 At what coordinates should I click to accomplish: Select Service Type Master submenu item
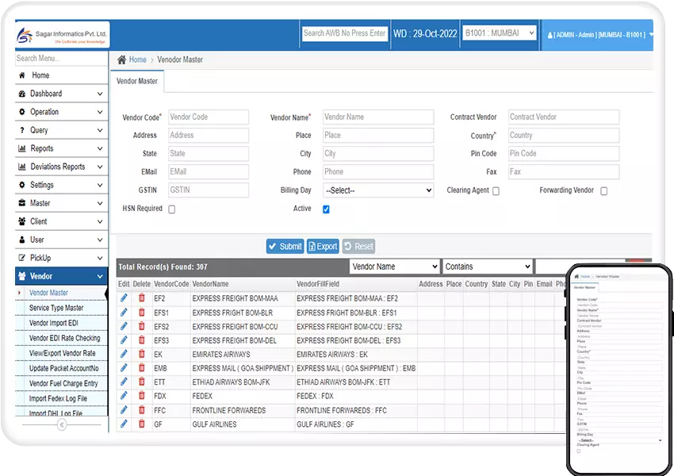[56, 308]
